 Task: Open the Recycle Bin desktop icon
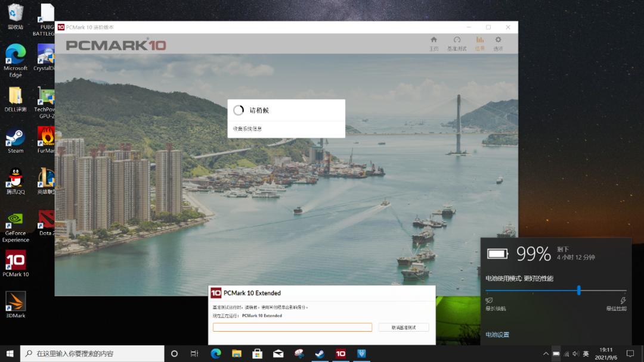pyautogui.click(x=16, y=17)
